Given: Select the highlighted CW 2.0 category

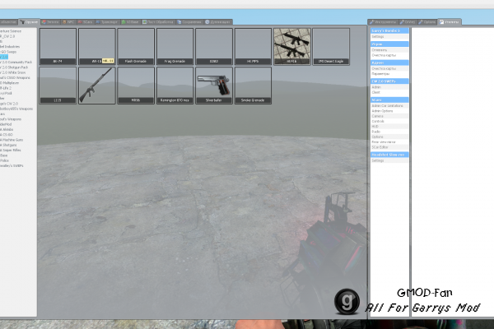Looking at the screenshot, I should click(4, 57).
